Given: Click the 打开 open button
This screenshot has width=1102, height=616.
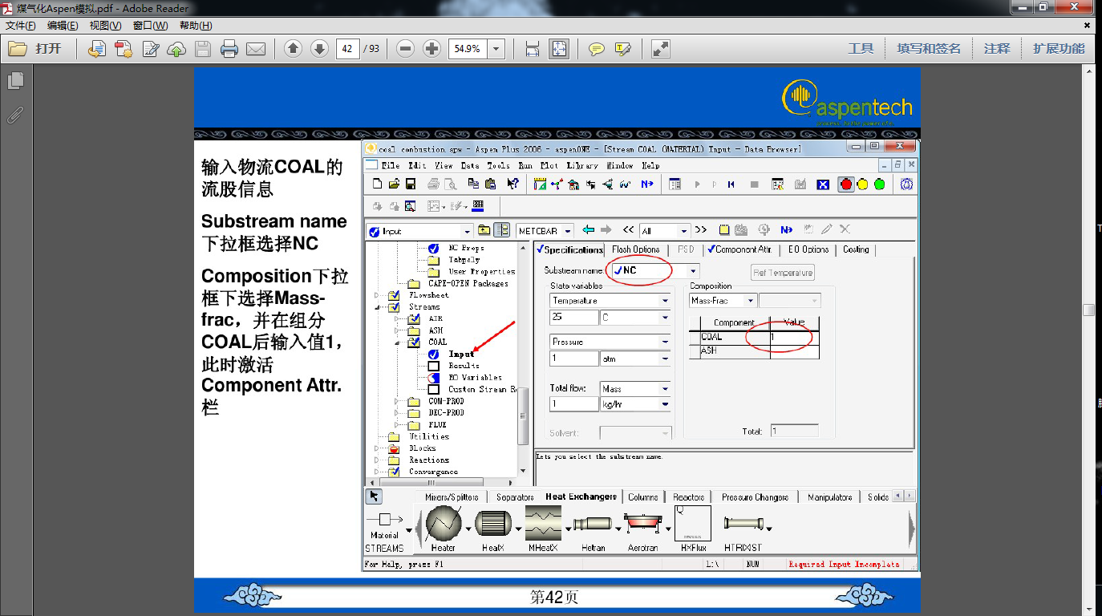Looking at the screenshot, I should point(36,49).
